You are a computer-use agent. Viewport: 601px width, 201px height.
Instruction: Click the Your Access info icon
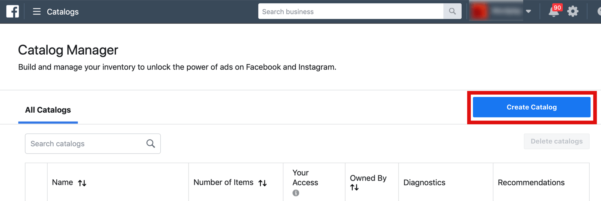tap(296, 193)
